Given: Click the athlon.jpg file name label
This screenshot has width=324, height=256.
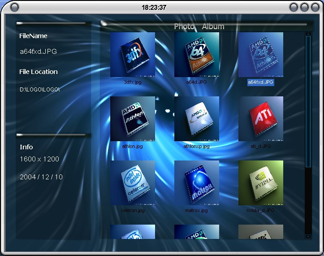Looking at the screenshot, I should [x=133, y=146].
